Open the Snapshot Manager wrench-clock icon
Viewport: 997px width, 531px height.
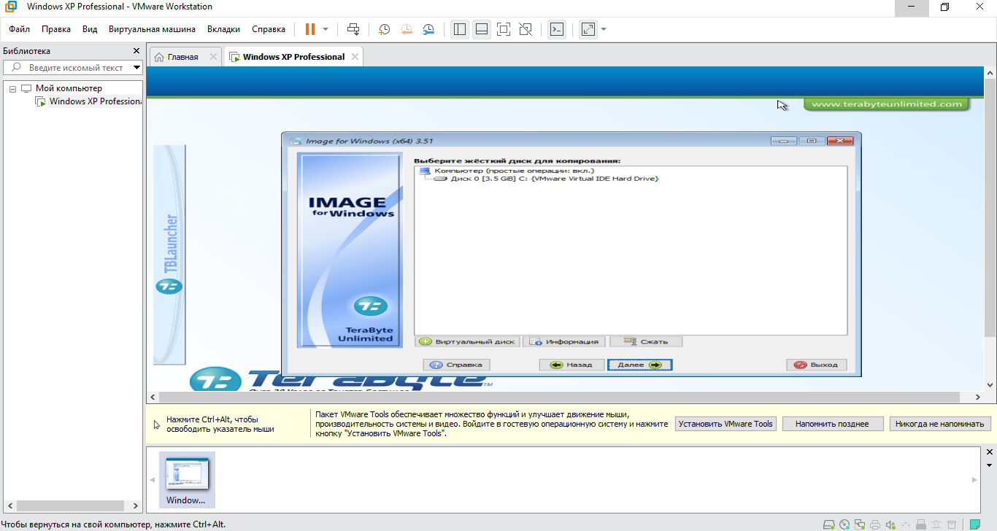coord(429,29)
